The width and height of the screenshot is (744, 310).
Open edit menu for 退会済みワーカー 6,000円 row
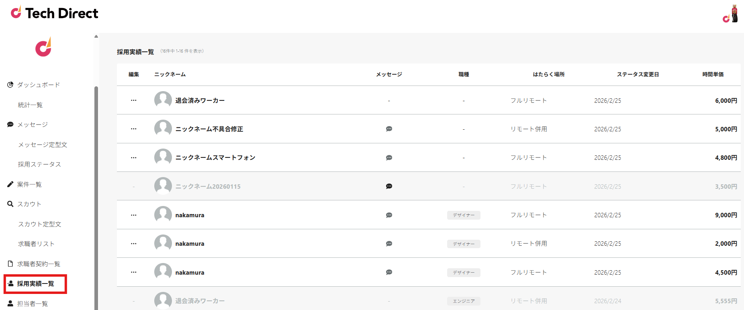134,100
